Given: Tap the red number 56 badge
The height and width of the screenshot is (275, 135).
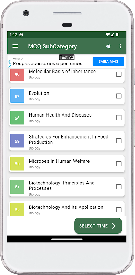Looking at the screenshot, I should click(17, 75).
